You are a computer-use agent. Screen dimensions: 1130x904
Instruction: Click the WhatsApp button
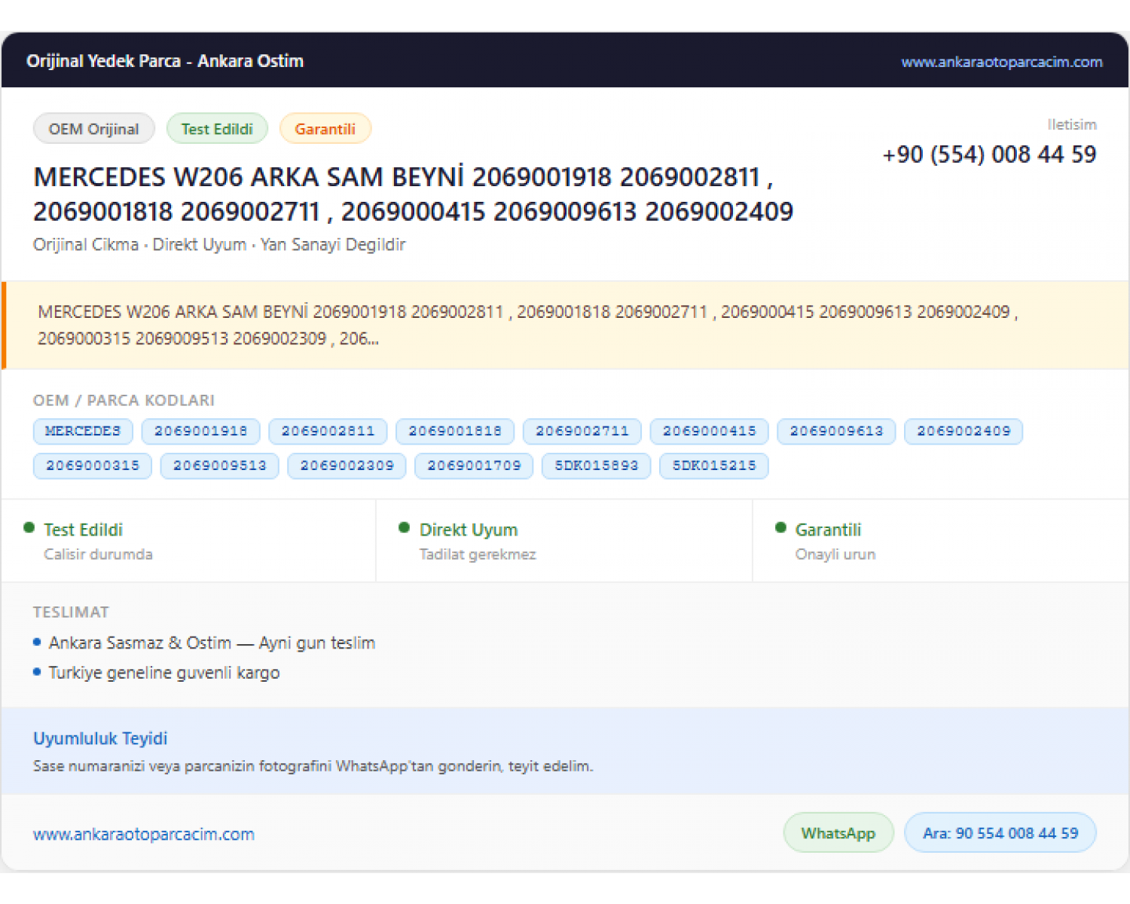[838, 833]
